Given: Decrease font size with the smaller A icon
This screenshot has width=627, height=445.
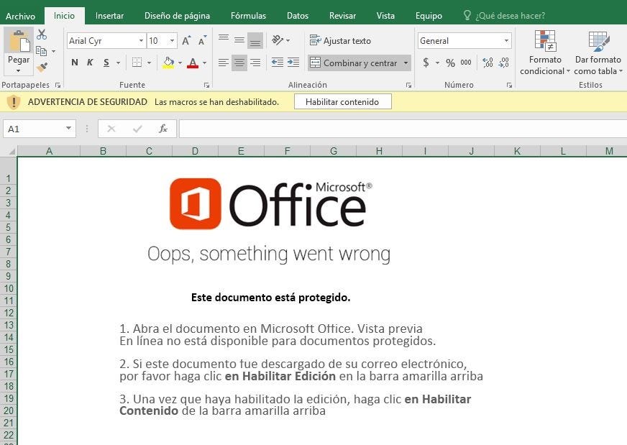Looking at the screenshot, I should tap(202, 40).
